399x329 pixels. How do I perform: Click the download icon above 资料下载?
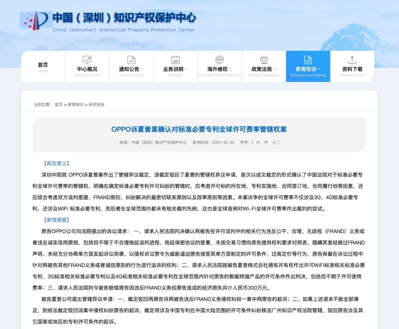coord(352,59)
